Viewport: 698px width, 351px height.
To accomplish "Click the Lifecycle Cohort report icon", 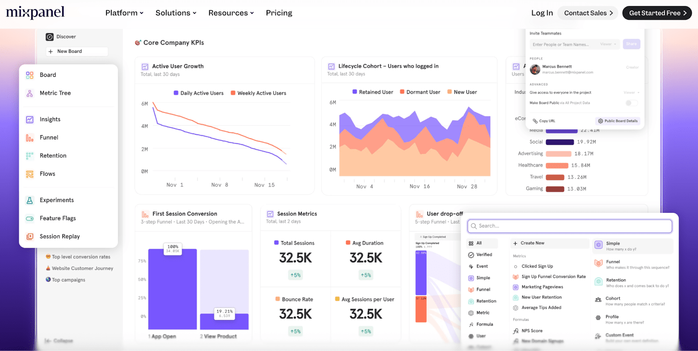I will [x=331, y=66].
